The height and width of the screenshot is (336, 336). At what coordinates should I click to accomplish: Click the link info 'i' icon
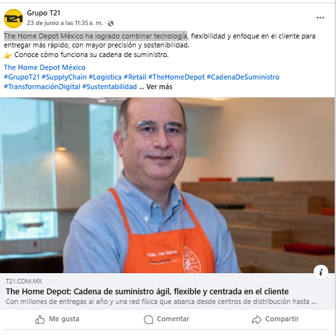coord(321,272)
